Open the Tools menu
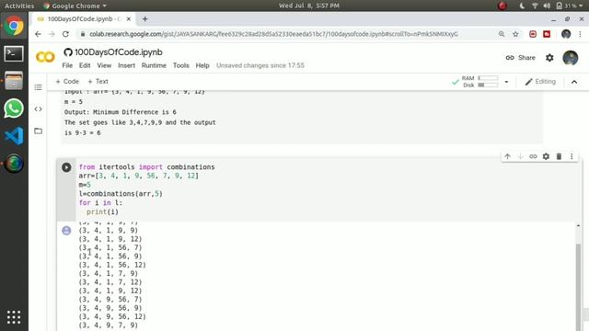 point(180,65)
